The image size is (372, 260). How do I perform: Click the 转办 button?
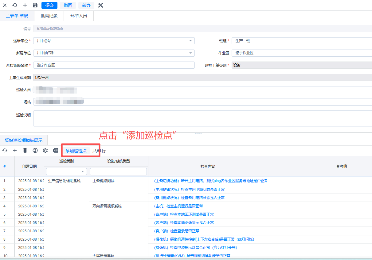pyautogui.click(x=86, y=5)
